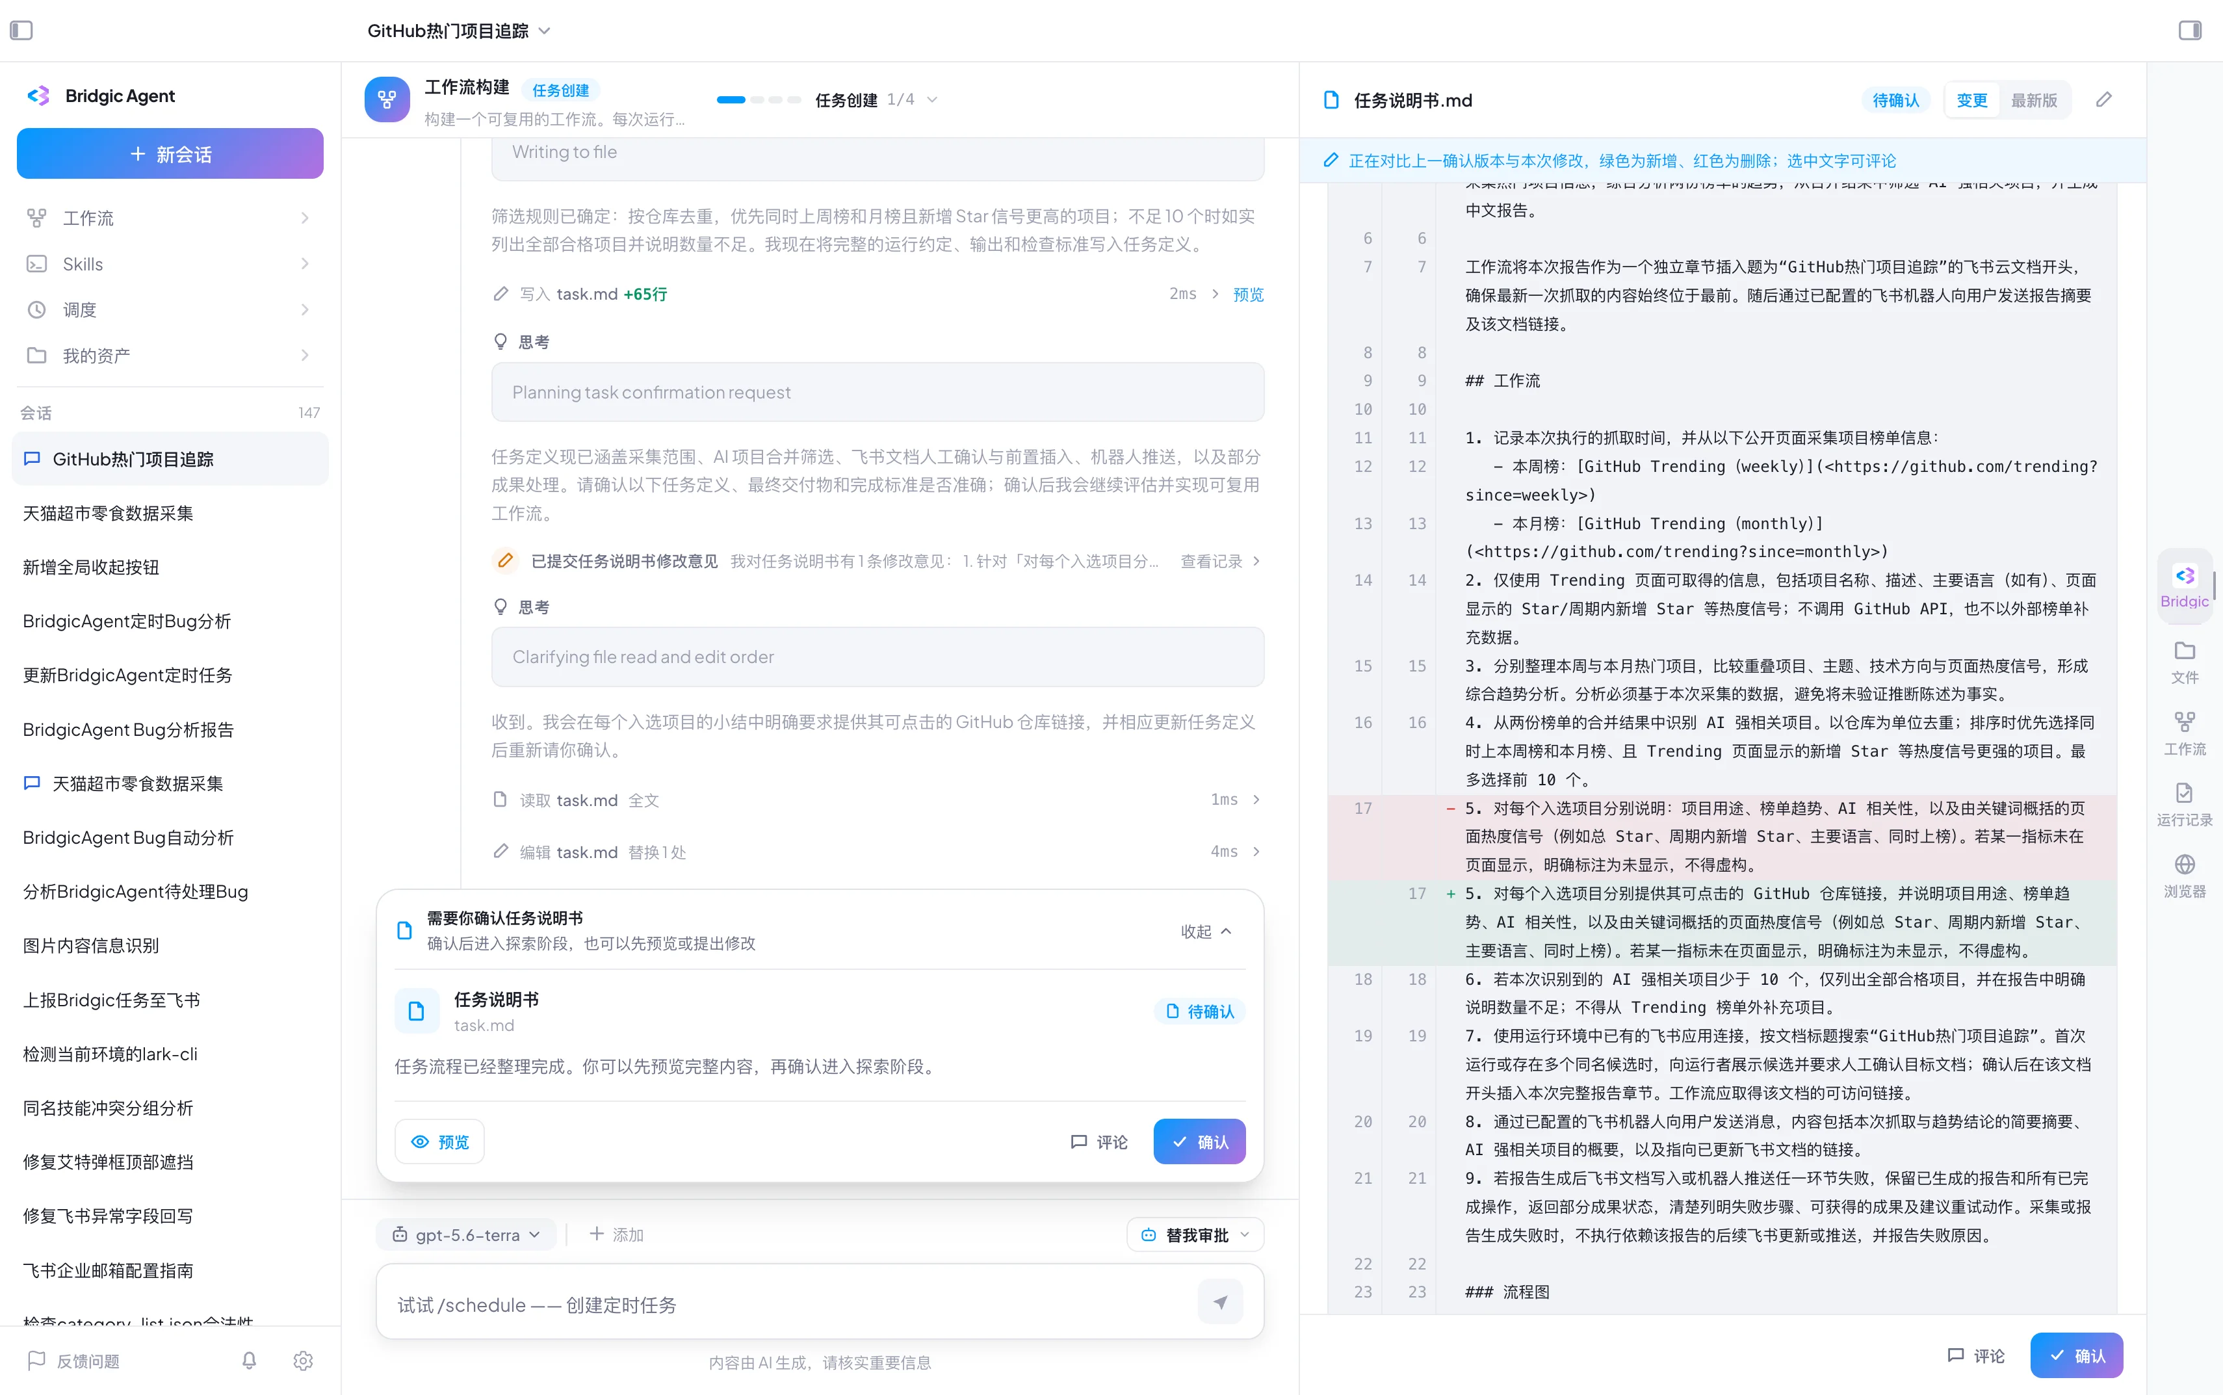The width and height of the screenshot is (2223, 1395).
Task: Toggle the left sidebar panel icon
Action: click(21, 31)
